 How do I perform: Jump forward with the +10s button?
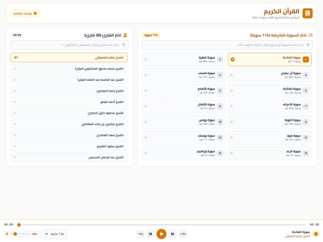(x=182, y=234)
